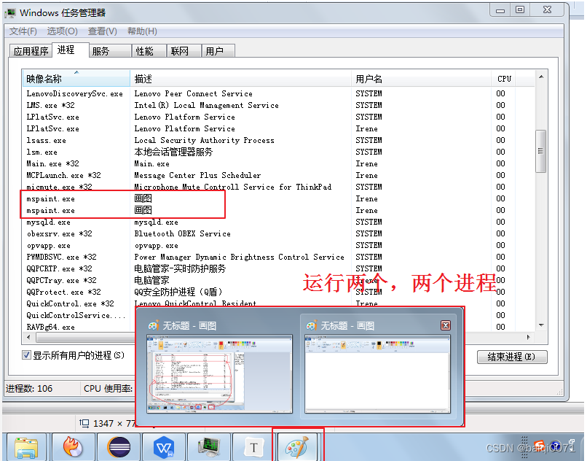Screen dimensions: 587x461
Task: Click the horizontal scroll-left arrow
Action: point(29,337)
